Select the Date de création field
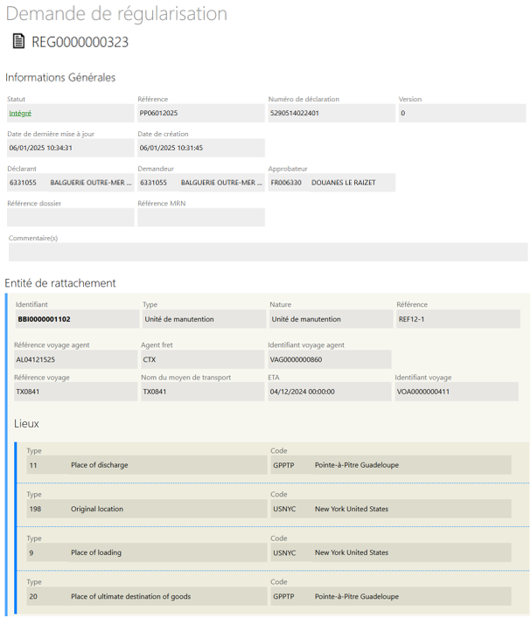Viewport: 531px width, 618px height. point(199,148)
